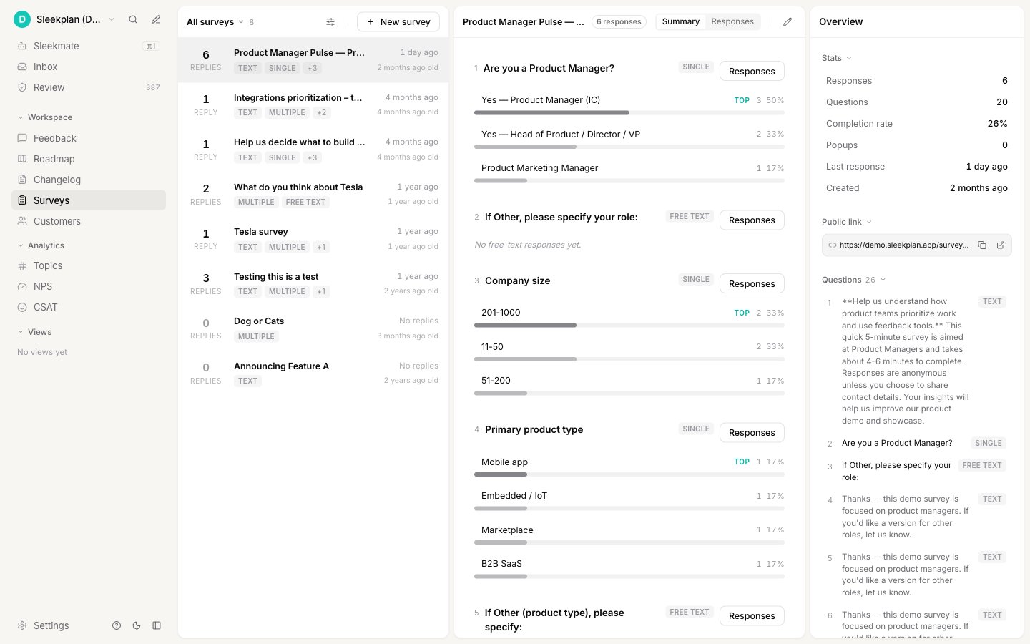Open the Roadmap page
Viewport: 1030px width, 644px height.
coord(89,159)
